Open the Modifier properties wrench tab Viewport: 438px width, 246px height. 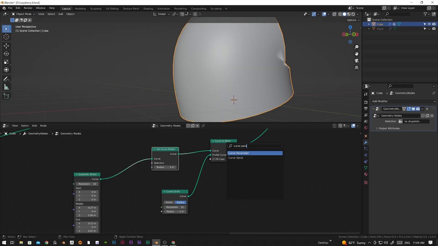click(366, 142)
